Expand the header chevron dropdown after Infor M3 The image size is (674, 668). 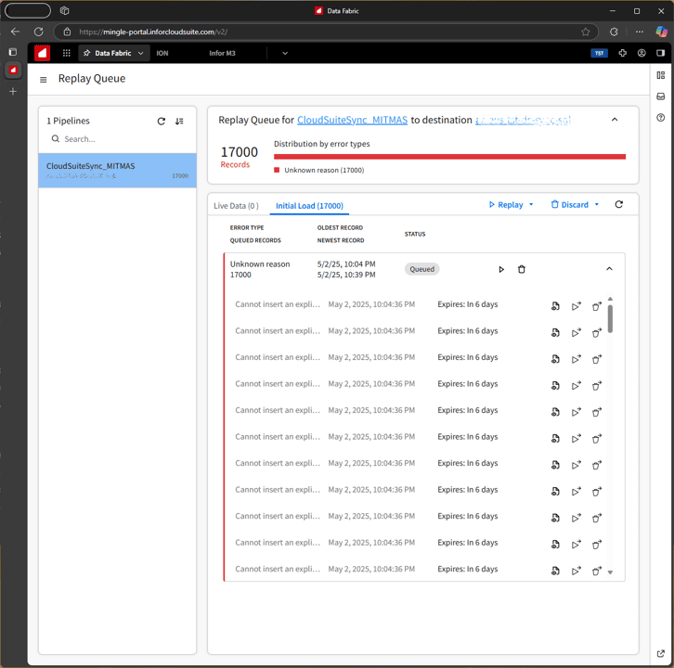point(285,53)
